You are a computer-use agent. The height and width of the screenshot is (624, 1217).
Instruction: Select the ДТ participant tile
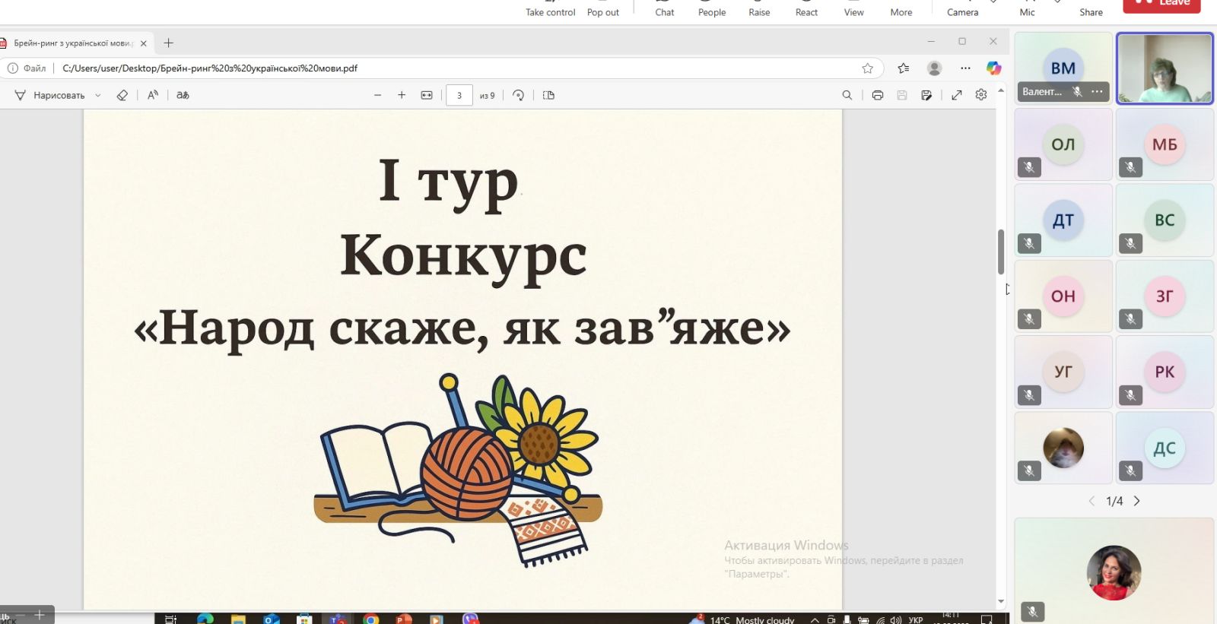pos(1063,220)
